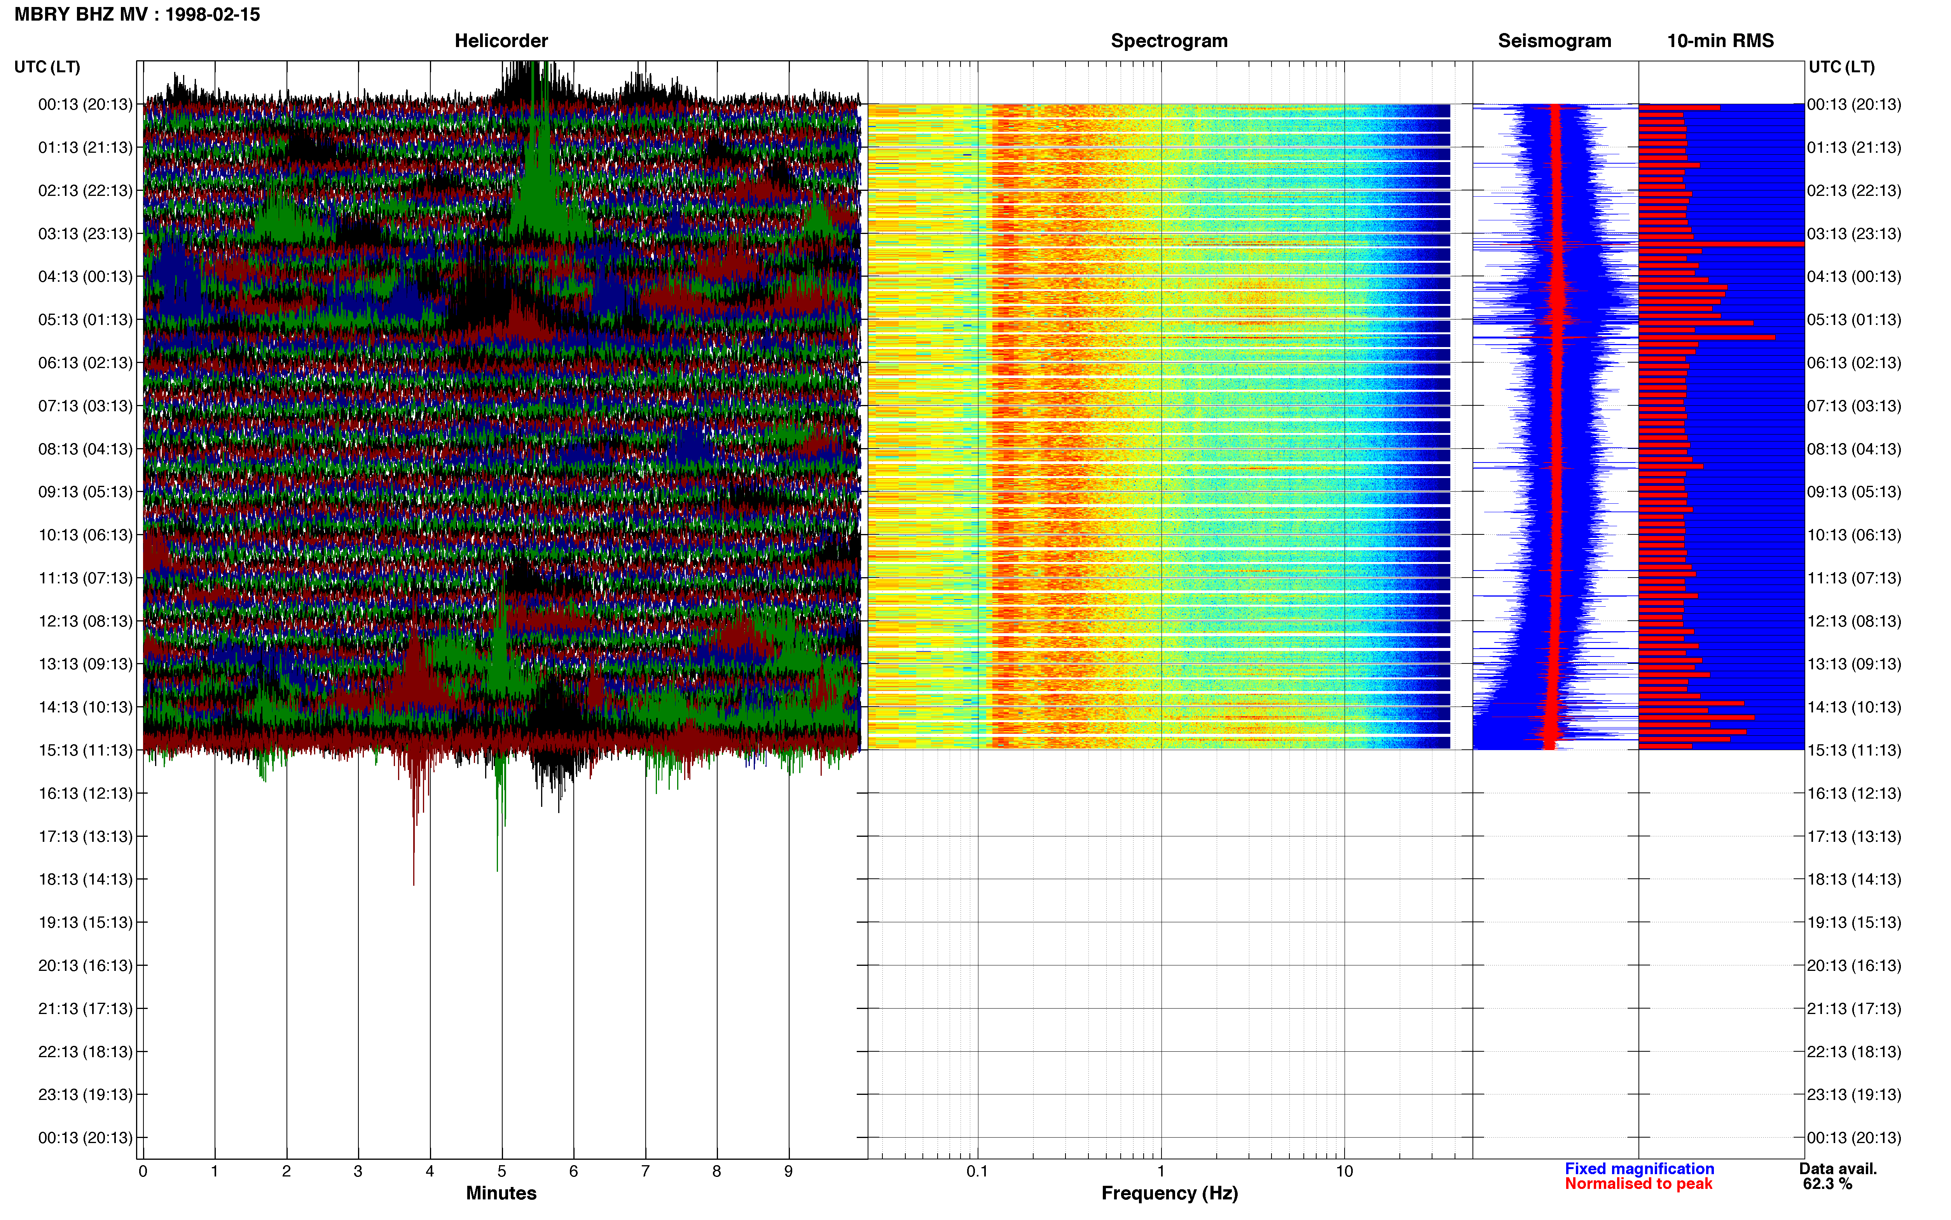Click '10:13 (06:13)' on the right time axis
The height and width of the screenshot is (1220, 1951).
1854,535
